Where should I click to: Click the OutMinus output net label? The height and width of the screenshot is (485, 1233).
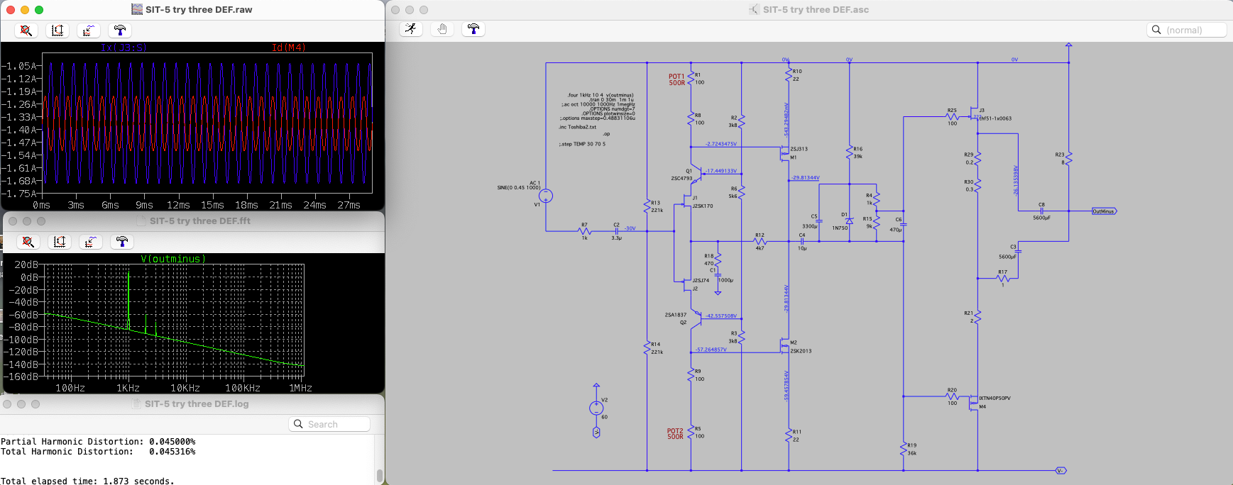[1104, 211]
